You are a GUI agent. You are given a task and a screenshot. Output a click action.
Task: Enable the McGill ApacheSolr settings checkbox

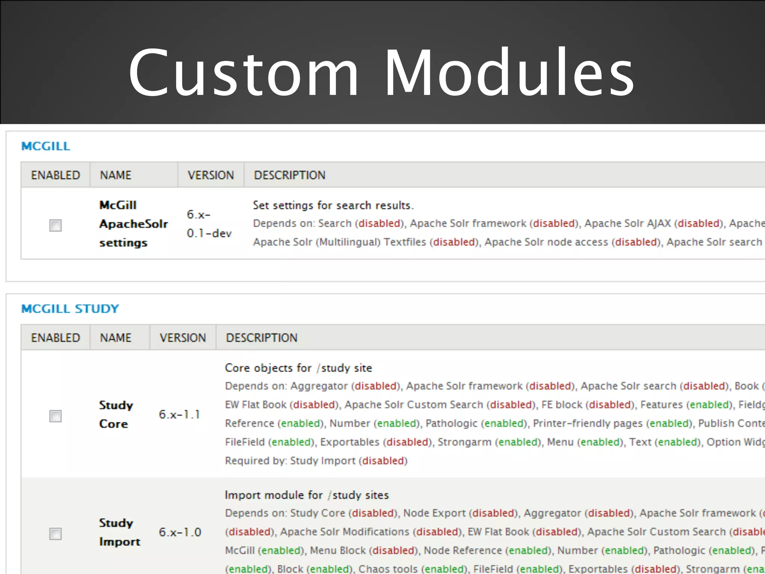pos(56,225)
